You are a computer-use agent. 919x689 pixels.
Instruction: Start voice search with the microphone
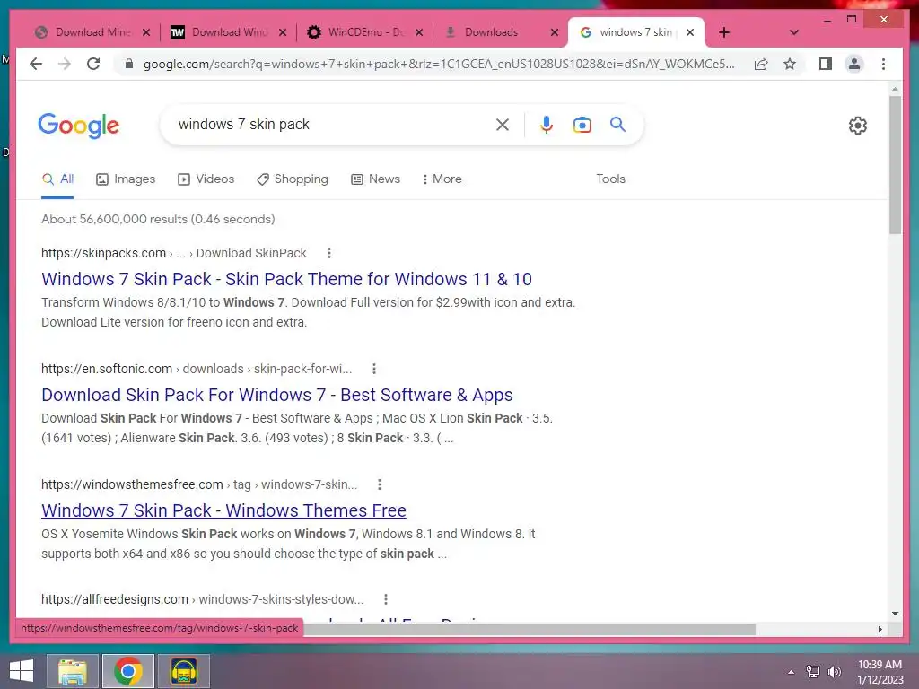(x=547, y=125)
